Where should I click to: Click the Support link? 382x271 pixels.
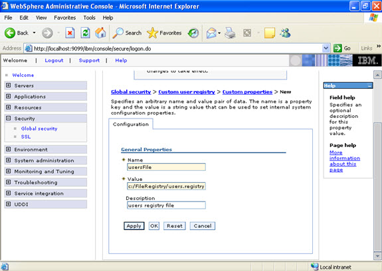pos(89,60)
